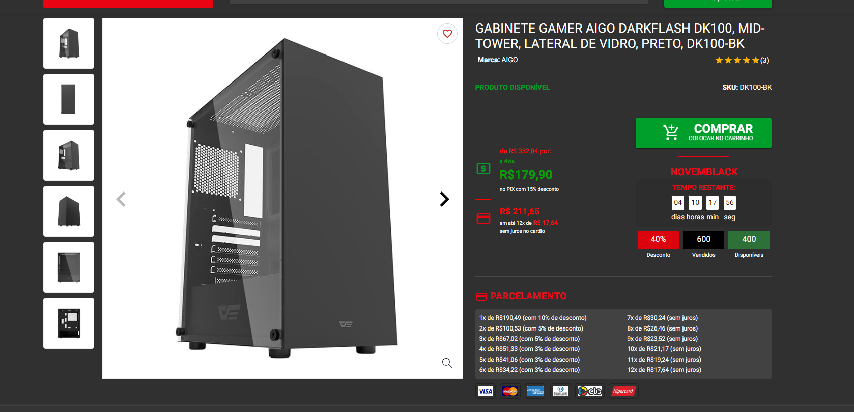The width and height of the screenshot is (854, 412).
Task: Click the main product image of the case
Action: point(282,199)
